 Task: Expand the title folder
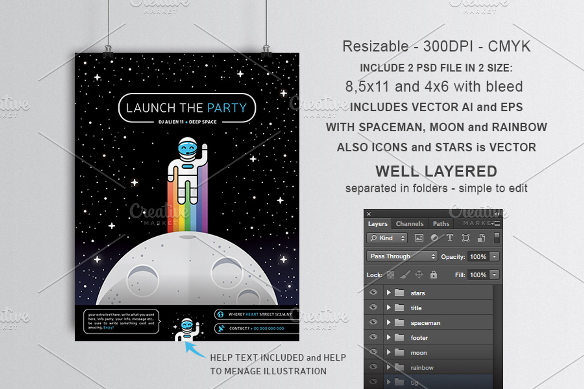(388, 307)
